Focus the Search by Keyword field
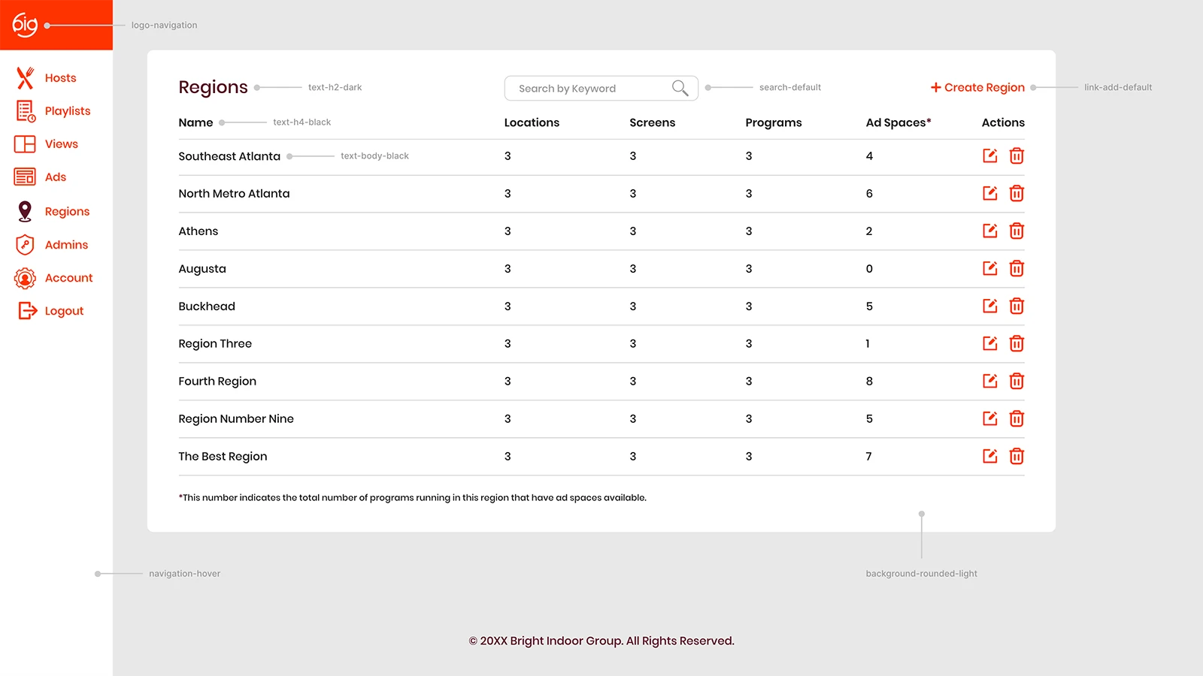Image resolution: width=1203 pixels, height=676 pixels. [x=601, y=88]
